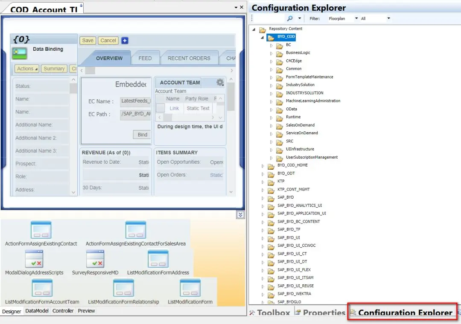Open ListModificationFormRelationship component icon

tap(123, 288)
